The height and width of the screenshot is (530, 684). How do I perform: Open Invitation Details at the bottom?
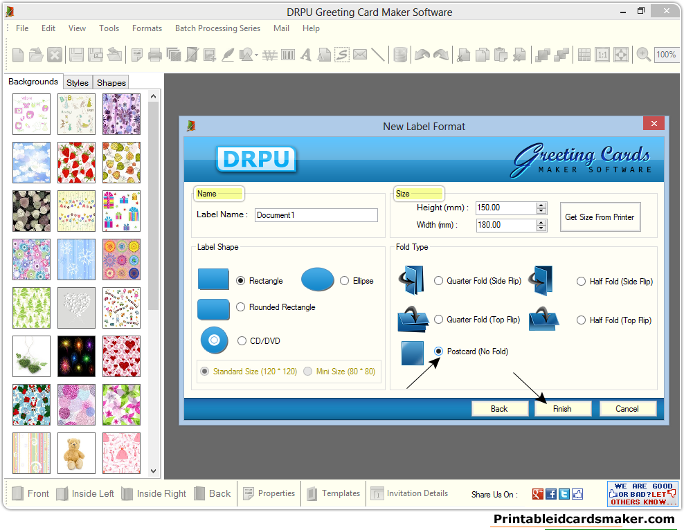click(409, 493)
